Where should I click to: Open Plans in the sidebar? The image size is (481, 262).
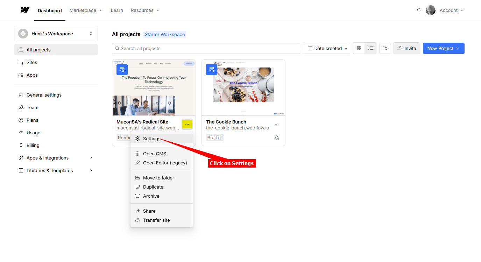(56, 120)
